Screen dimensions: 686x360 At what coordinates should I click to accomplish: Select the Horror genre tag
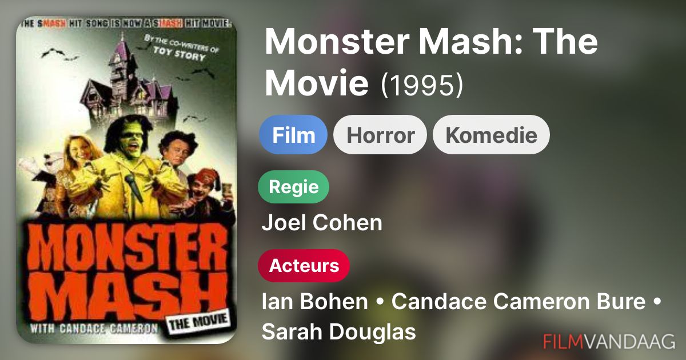380,135
